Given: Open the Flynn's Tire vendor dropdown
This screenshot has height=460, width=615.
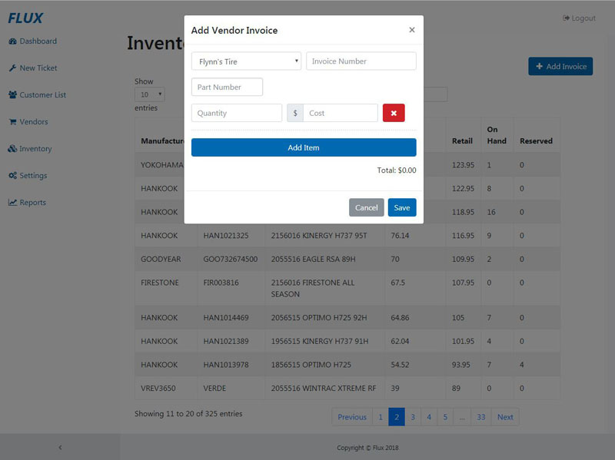Looking at the screenshot, I should pyautogui.click(x=246, y=61).
